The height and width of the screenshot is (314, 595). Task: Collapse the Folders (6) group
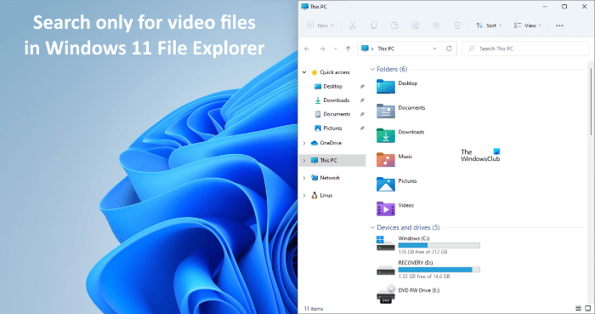[372, 69]
